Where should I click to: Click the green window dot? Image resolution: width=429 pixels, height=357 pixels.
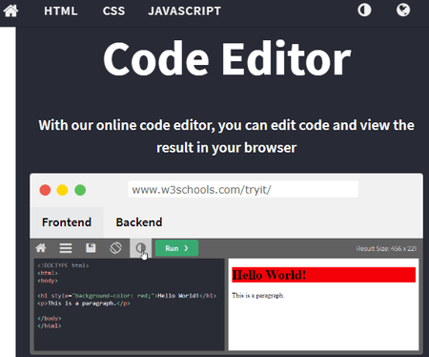point(80,190)
